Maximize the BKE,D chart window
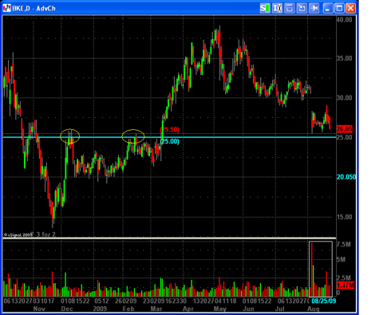The width and height of the screenshot is (391, 315). click(339, 8)
